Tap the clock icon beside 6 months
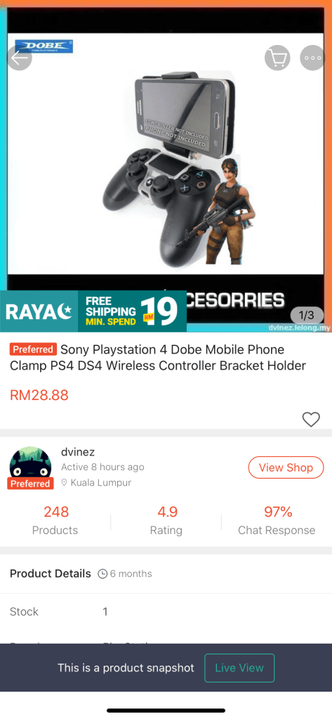 pyautogui.click(x=102, y=574)
